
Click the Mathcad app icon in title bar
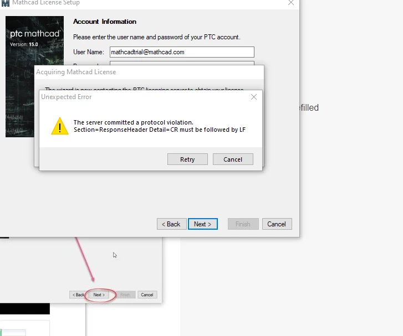(5, 3)
